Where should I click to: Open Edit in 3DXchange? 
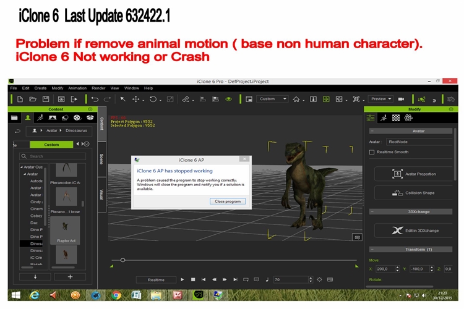[x=415, y=231]
